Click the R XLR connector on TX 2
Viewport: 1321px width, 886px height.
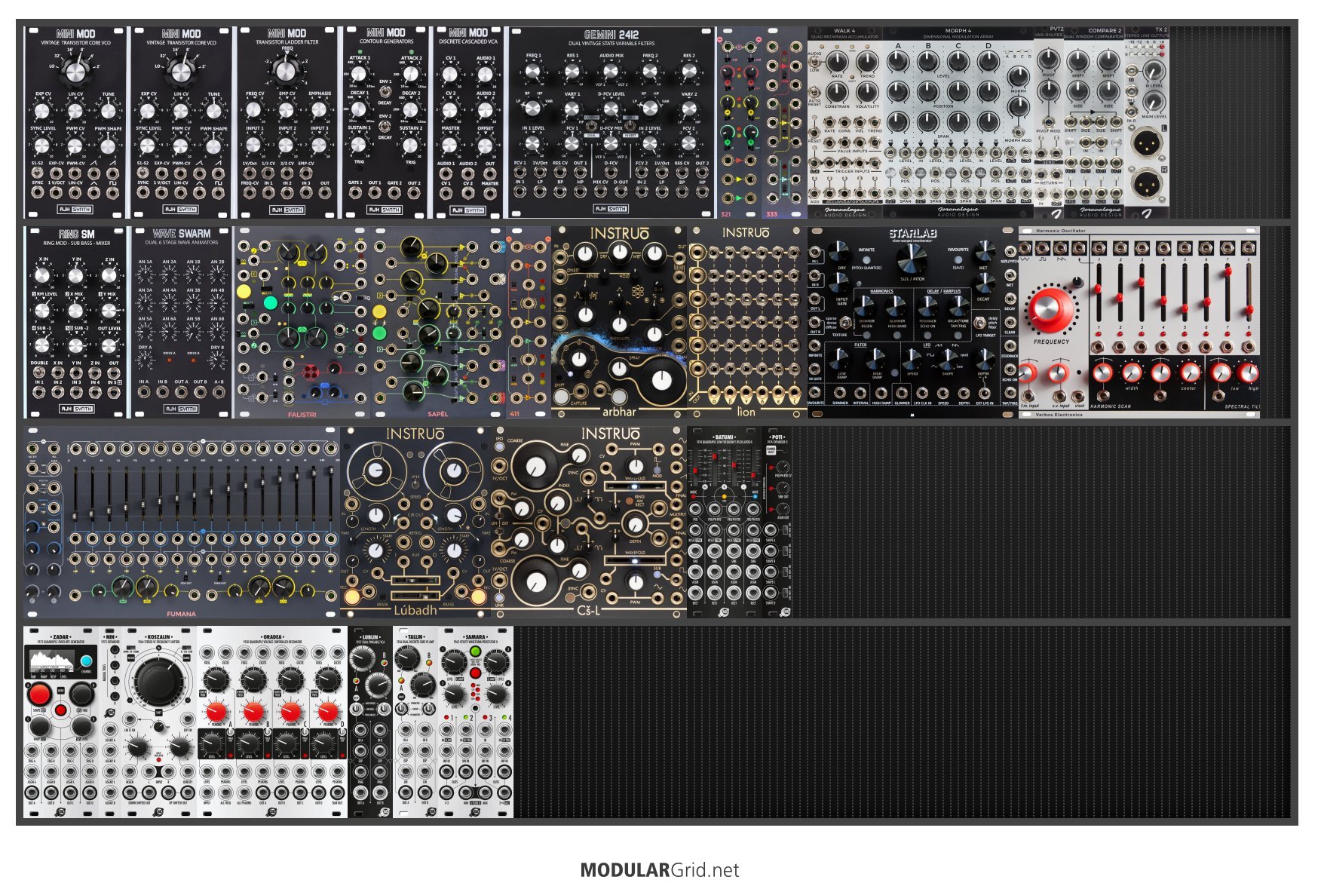click(1146, 183)
